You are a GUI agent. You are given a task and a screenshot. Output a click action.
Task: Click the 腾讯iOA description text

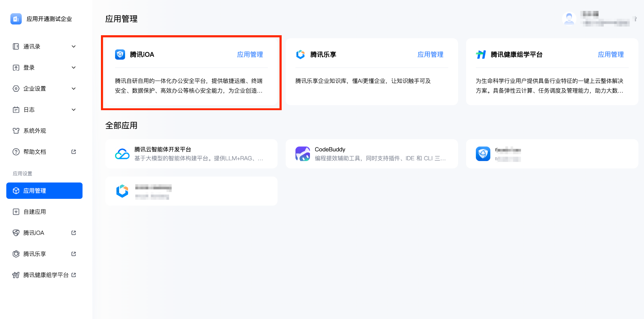(x=189, y=86)
